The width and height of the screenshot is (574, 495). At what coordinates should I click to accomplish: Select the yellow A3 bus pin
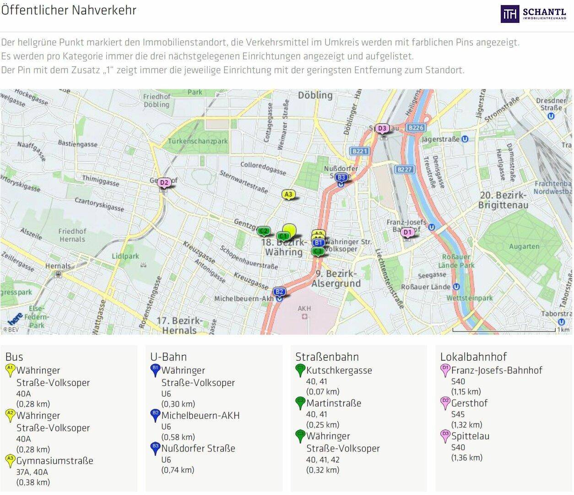[x=288, y=194]
